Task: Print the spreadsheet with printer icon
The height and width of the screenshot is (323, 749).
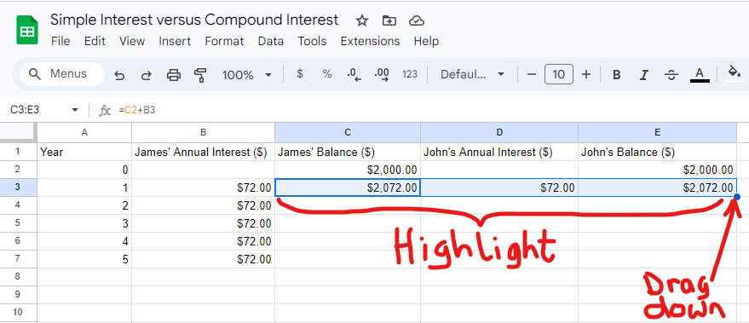Action: 173,74
